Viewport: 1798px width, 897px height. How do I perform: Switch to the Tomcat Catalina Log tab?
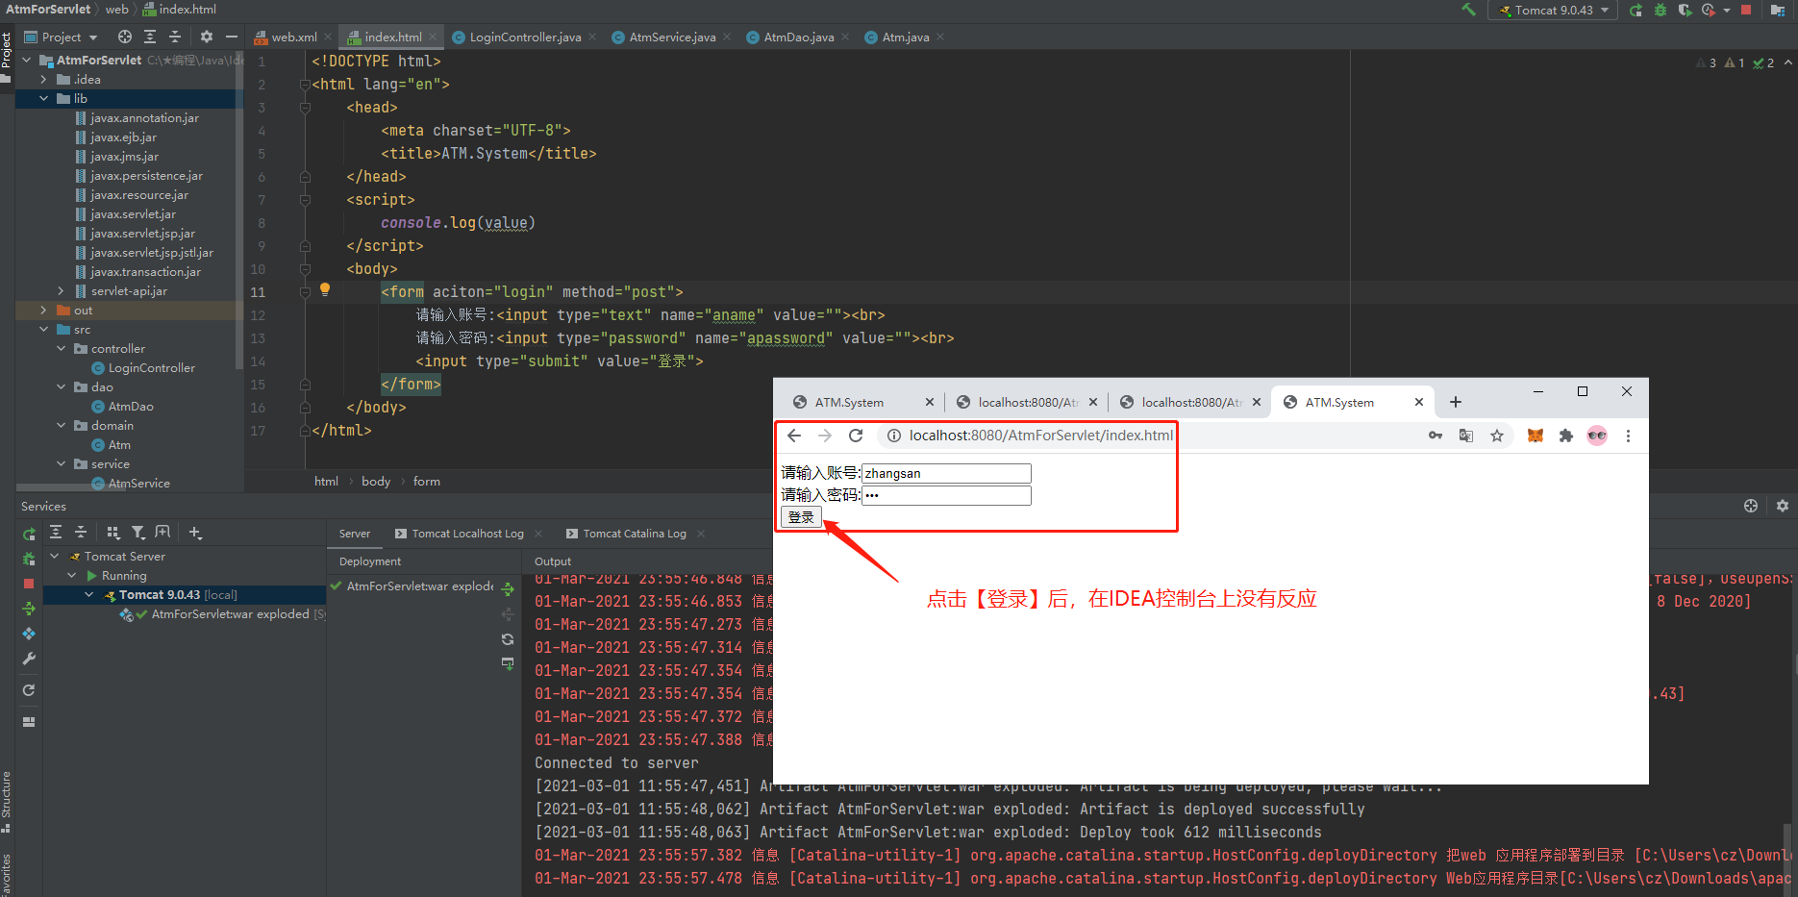click(635, 534)
